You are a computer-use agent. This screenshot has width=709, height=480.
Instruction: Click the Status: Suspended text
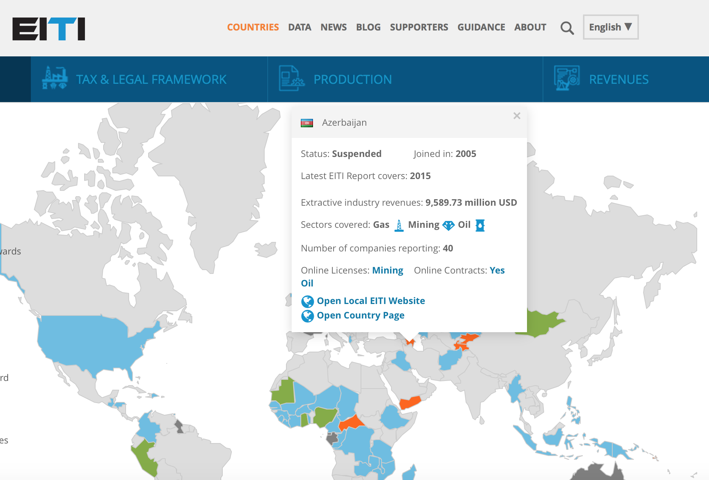point(341,154)
